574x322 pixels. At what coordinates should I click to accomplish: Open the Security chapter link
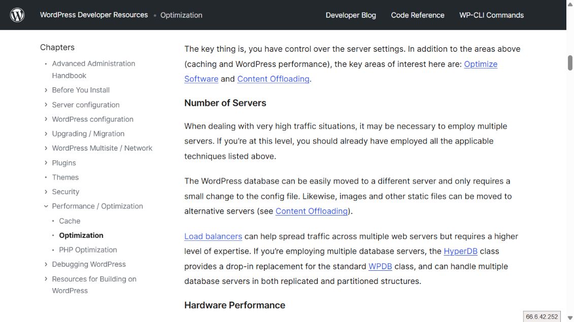[x=65, y=192]
